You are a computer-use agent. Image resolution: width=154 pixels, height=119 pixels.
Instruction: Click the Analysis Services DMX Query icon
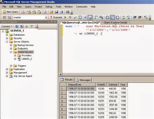(x=34, y=12)
